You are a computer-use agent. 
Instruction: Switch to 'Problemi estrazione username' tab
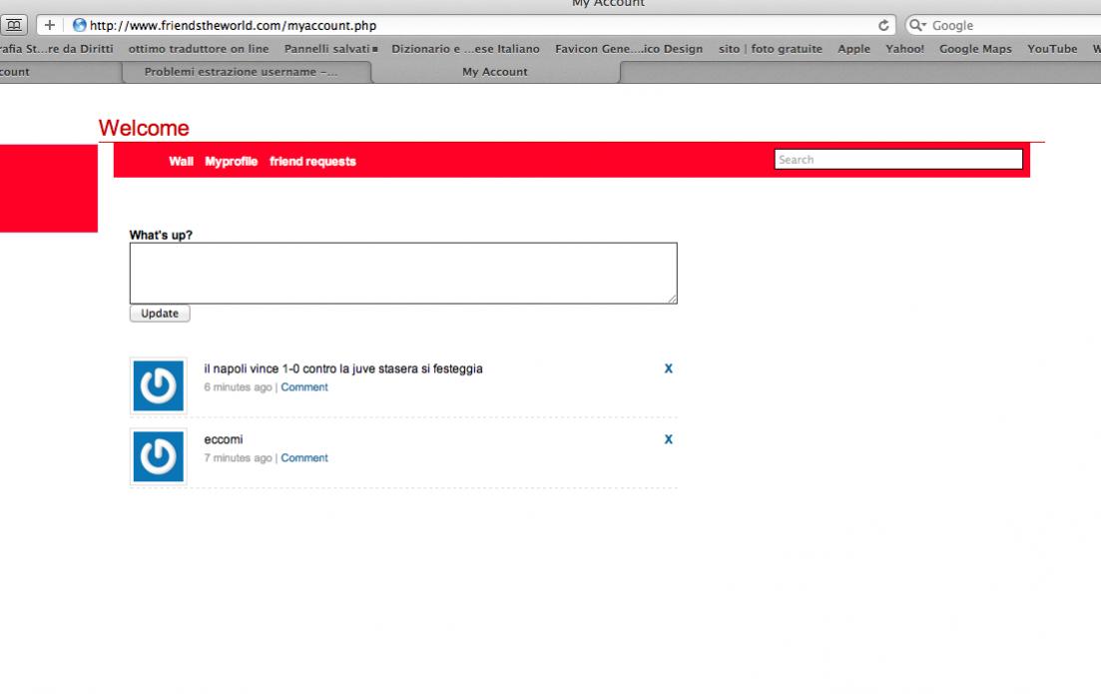(x=241, y=72)
